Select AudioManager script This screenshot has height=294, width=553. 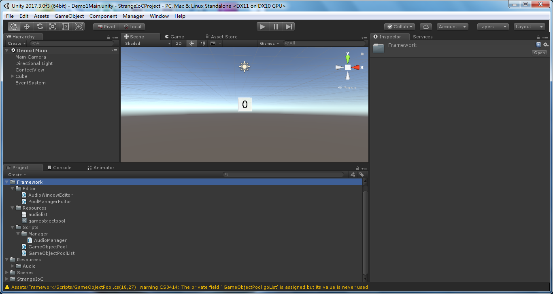click(47, 240)
